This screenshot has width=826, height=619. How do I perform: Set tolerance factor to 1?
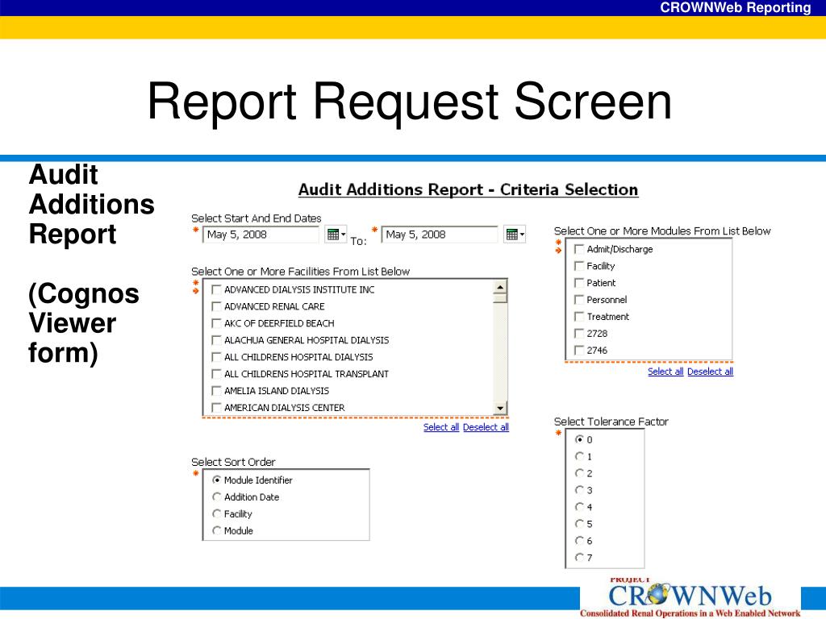pyautogui.click(x=579, y=456)
